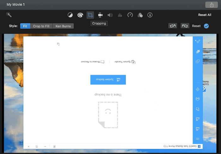Open the speed gauge tool
The height and width of the screenshot is (154, 221).
[x=130, y=15]
